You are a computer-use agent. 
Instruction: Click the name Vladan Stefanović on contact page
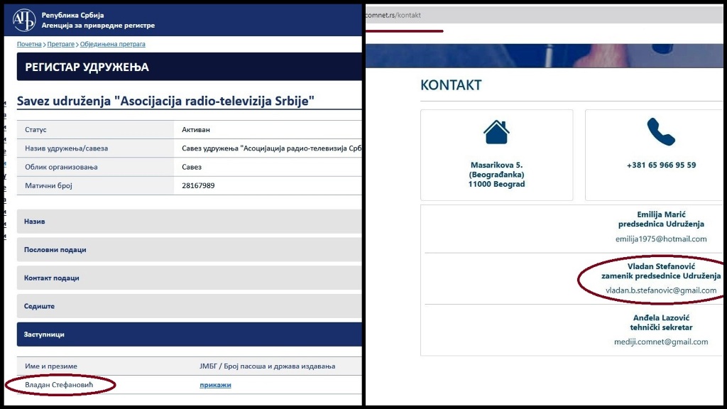661,266
